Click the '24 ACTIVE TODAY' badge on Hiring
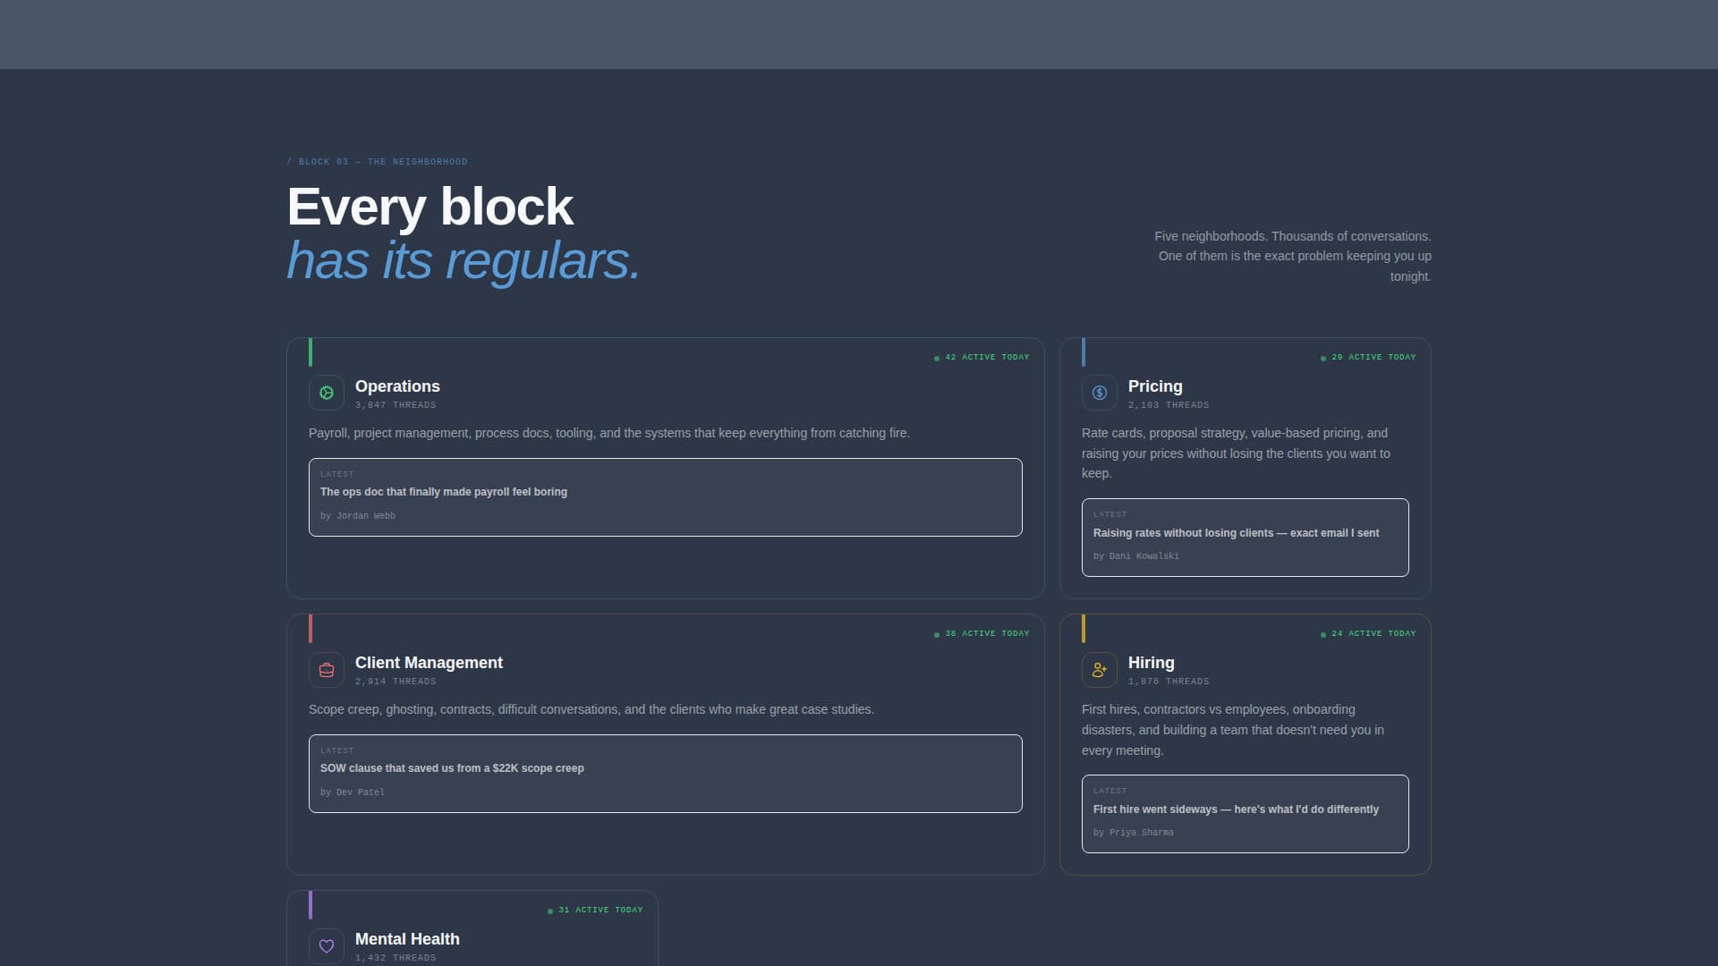 click(x=1370, y=633)
